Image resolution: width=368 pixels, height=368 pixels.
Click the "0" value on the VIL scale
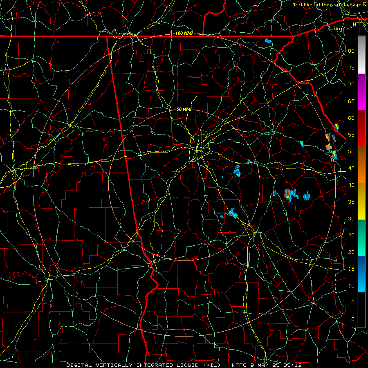click(x=353, y=319)
